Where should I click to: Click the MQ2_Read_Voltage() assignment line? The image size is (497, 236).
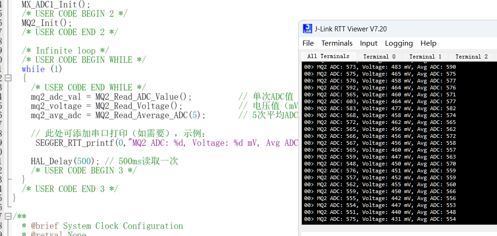pos(106,106)
